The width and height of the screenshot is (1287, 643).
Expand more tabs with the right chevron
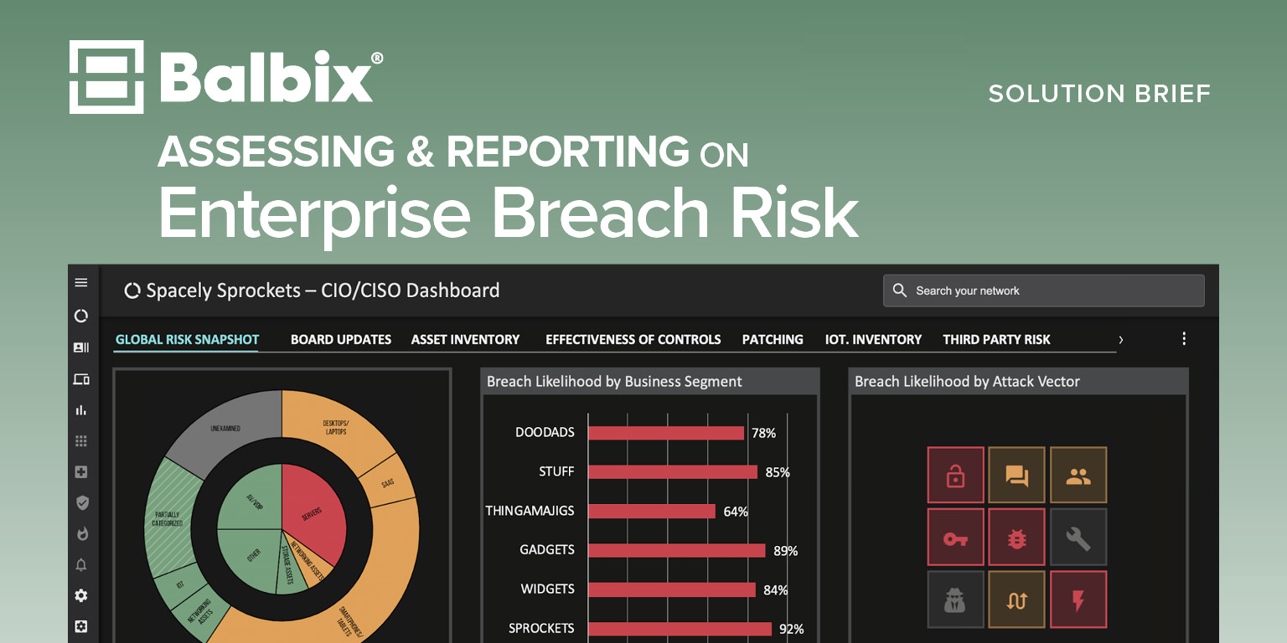click(x=1121, y=340)
